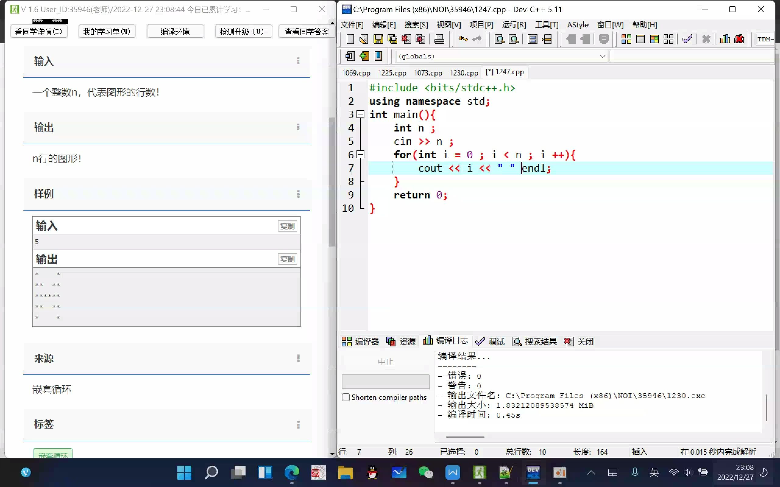The image size is (780, 487).
Task: Open WeChat from the taskbar
Action: point(425,472)
